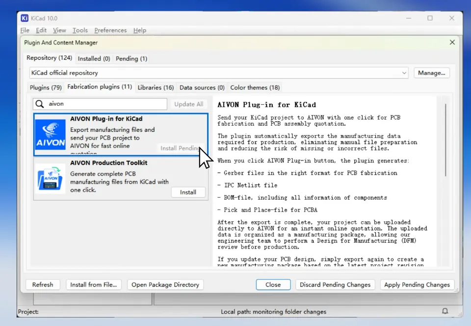Screen dimensions: 471x326
Task: Click Apply Pending Changes
Action: click(x=417, y=285)
